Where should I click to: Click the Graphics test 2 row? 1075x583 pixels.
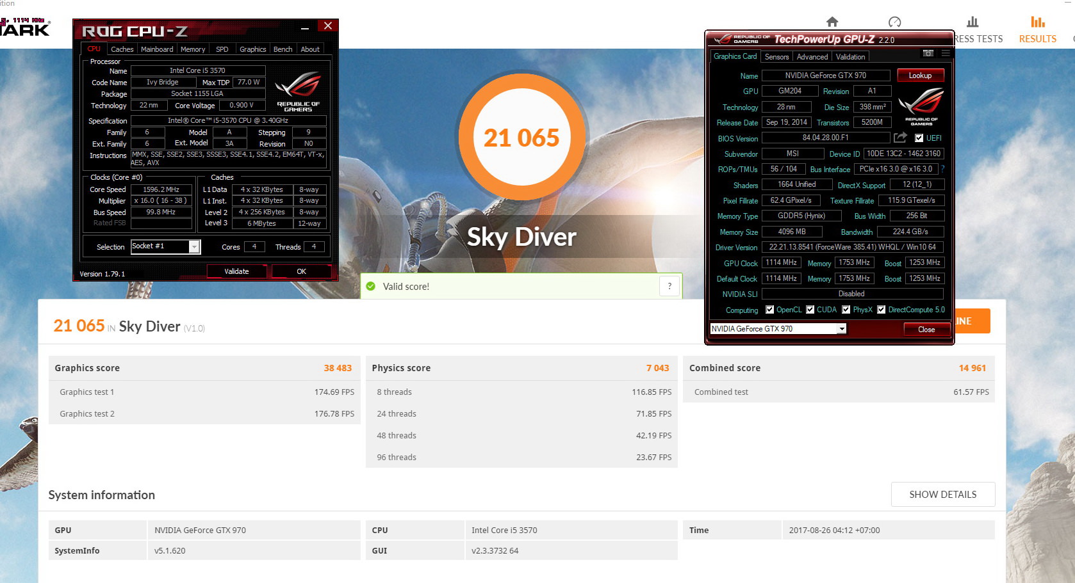[x=205, y=413]
